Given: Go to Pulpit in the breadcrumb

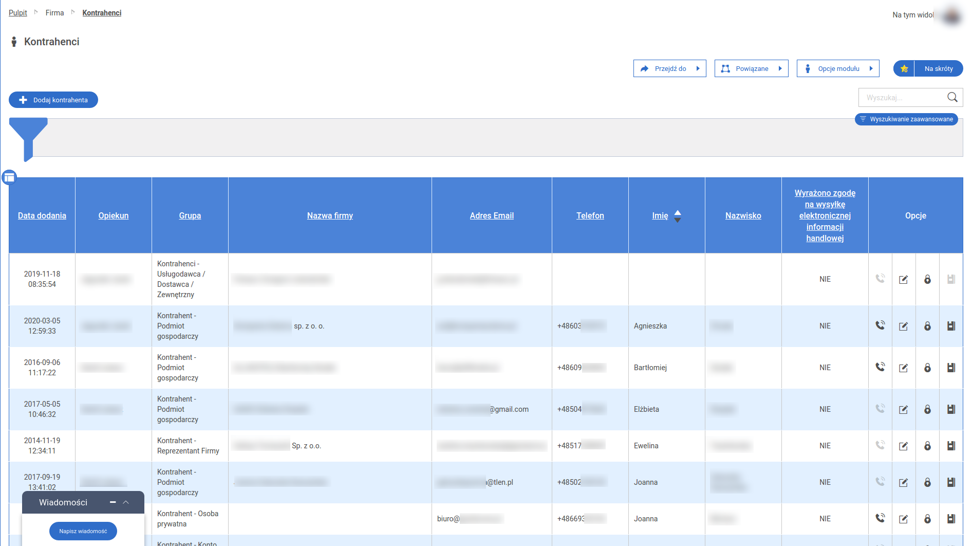Looking at the screenshot, I should point(18,13).
